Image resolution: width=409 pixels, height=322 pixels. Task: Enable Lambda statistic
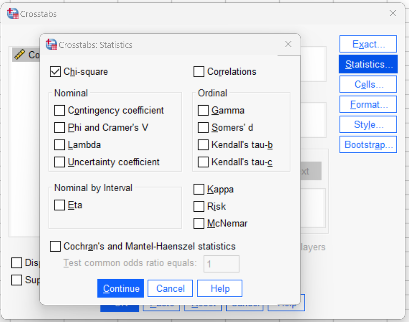point(59,145)
